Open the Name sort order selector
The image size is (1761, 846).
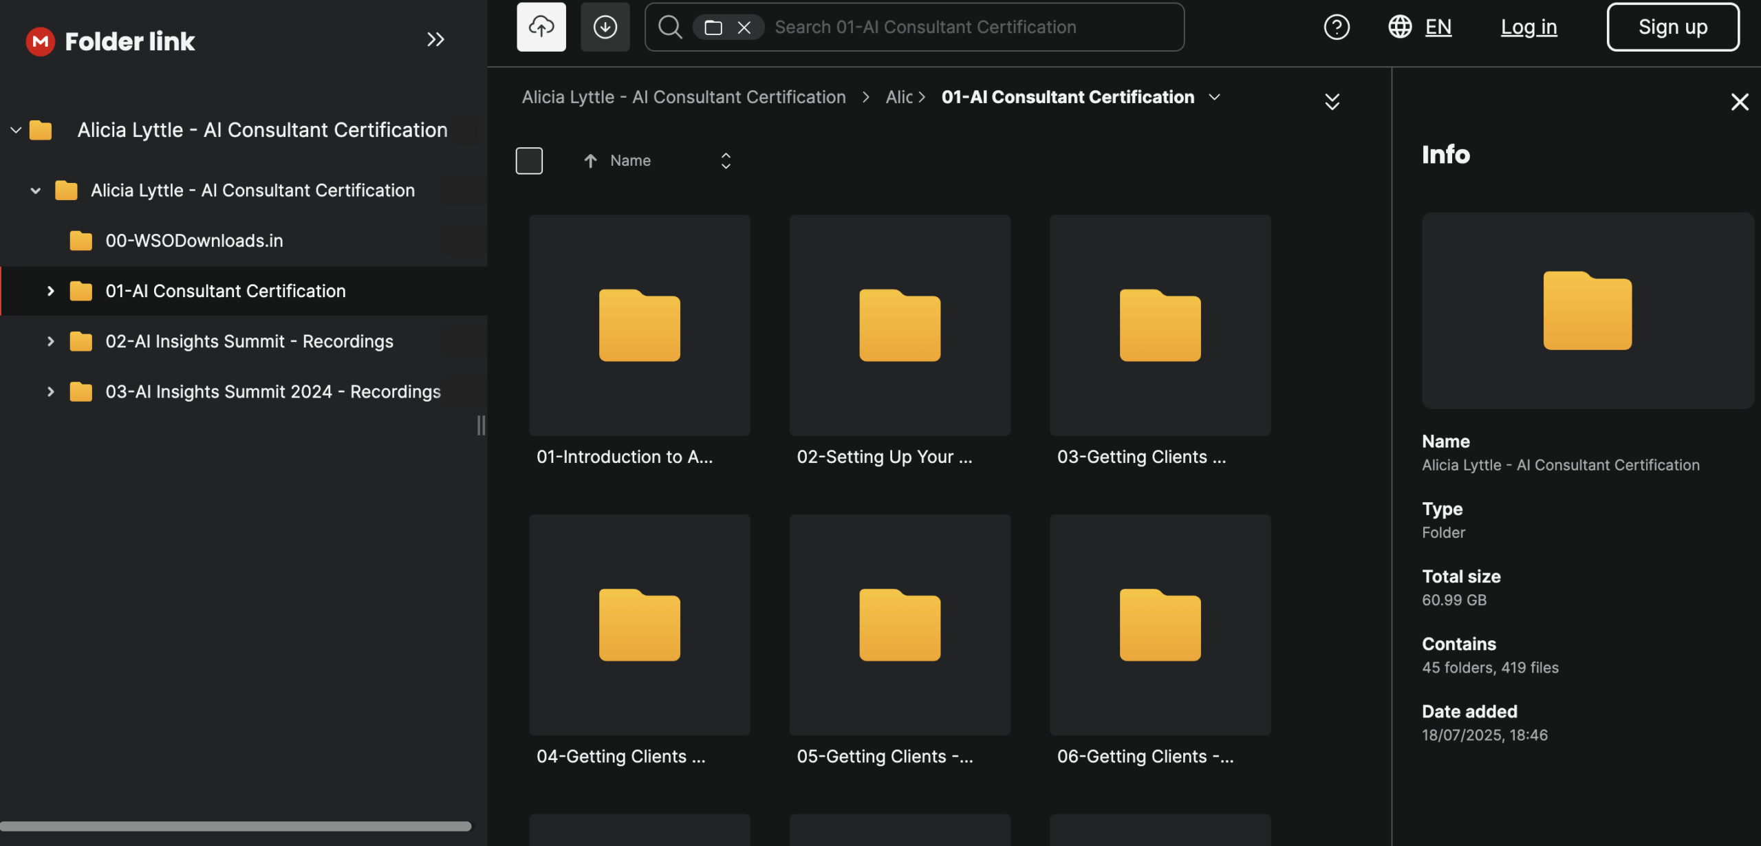point(726,160)
